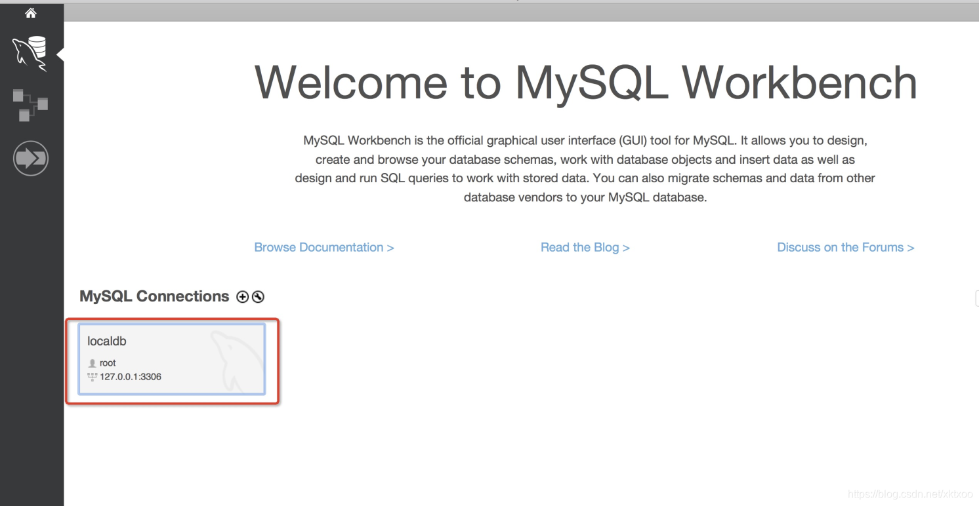Viewport: 979px width, 506px height.
Task: Add a new MySQL connection with plus icon
Action: point(243,297)
